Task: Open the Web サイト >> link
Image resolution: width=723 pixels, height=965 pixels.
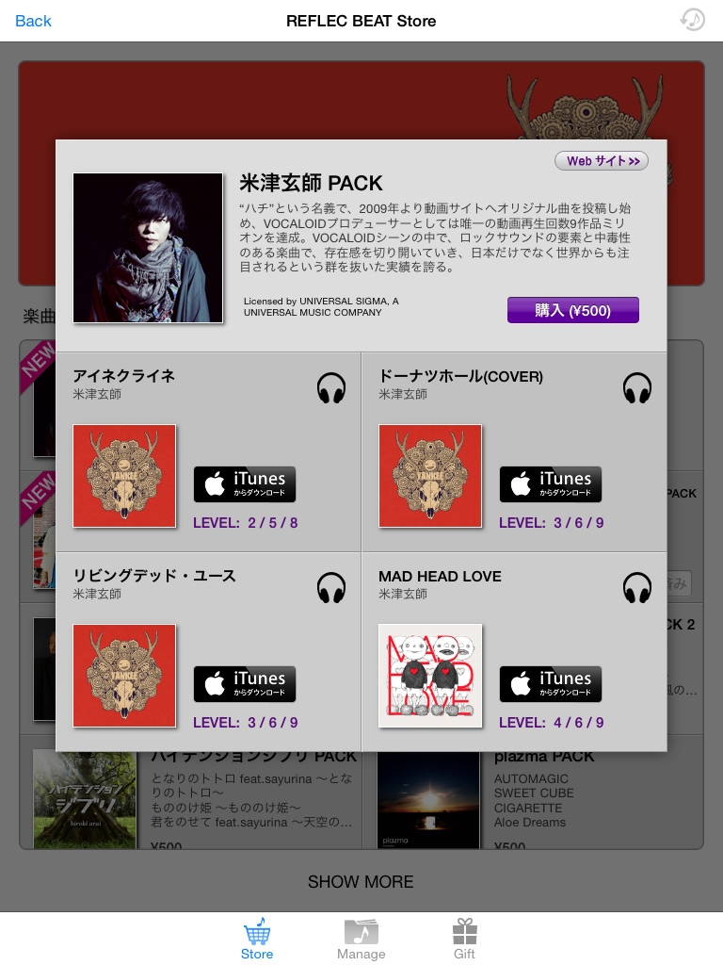Action: (x=602, y=160)
